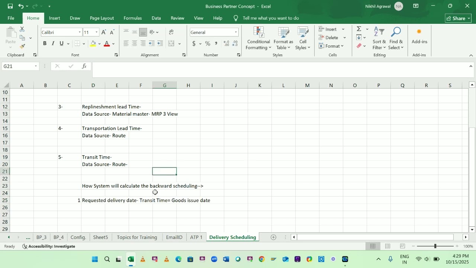The image size is (476, 268).
Task: Toggle Align Left
Action: 126,44
